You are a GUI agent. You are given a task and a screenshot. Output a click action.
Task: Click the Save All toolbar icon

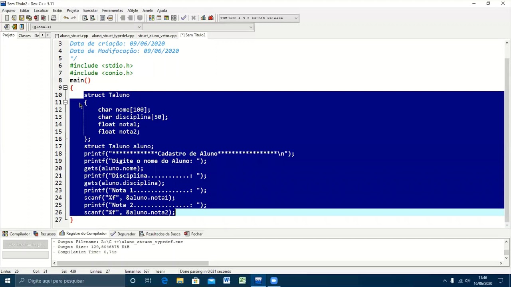coord(29,18)
